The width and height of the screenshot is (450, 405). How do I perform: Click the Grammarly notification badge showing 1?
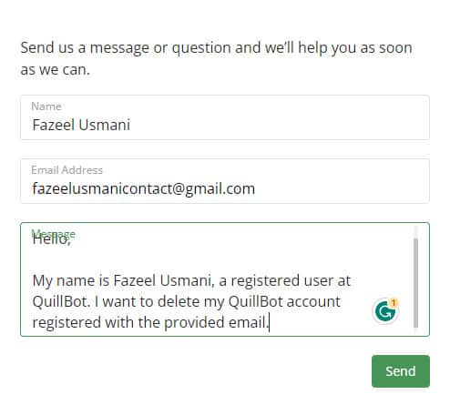click(394, 303)
